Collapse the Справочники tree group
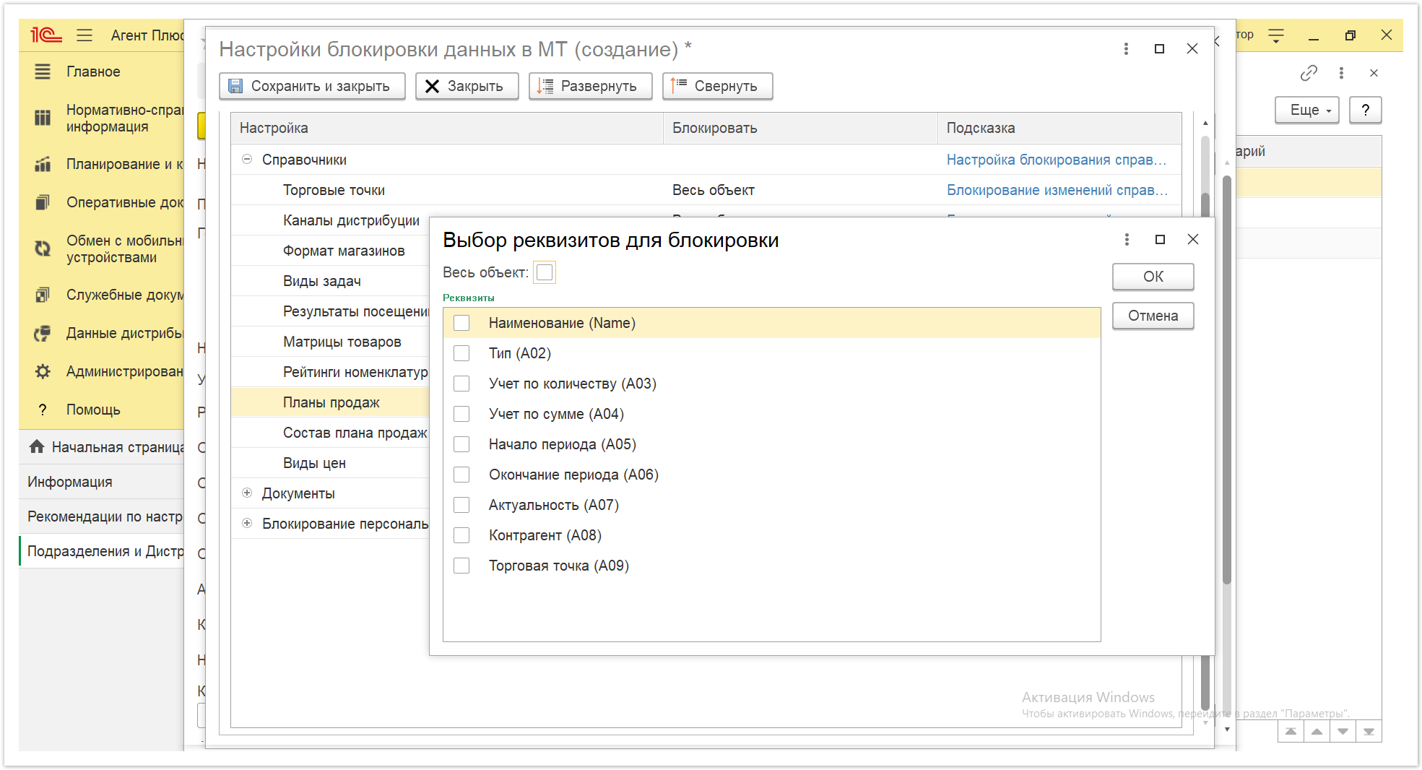Viewport: 1422px width, 770px height. pyautogui.click(x=247, y=160)
